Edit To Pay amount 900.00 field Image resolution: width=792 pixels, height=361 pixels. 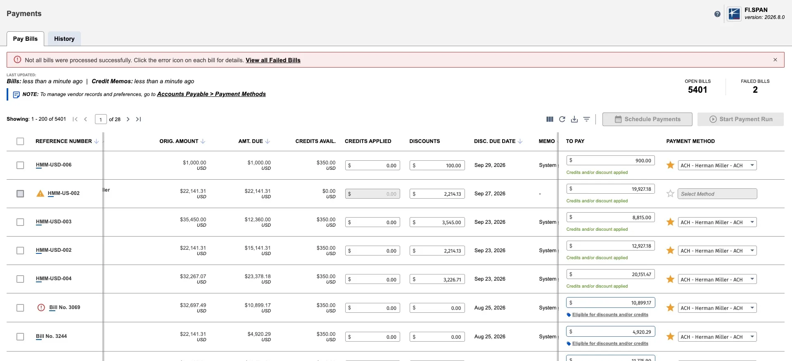tap(611, 160)
